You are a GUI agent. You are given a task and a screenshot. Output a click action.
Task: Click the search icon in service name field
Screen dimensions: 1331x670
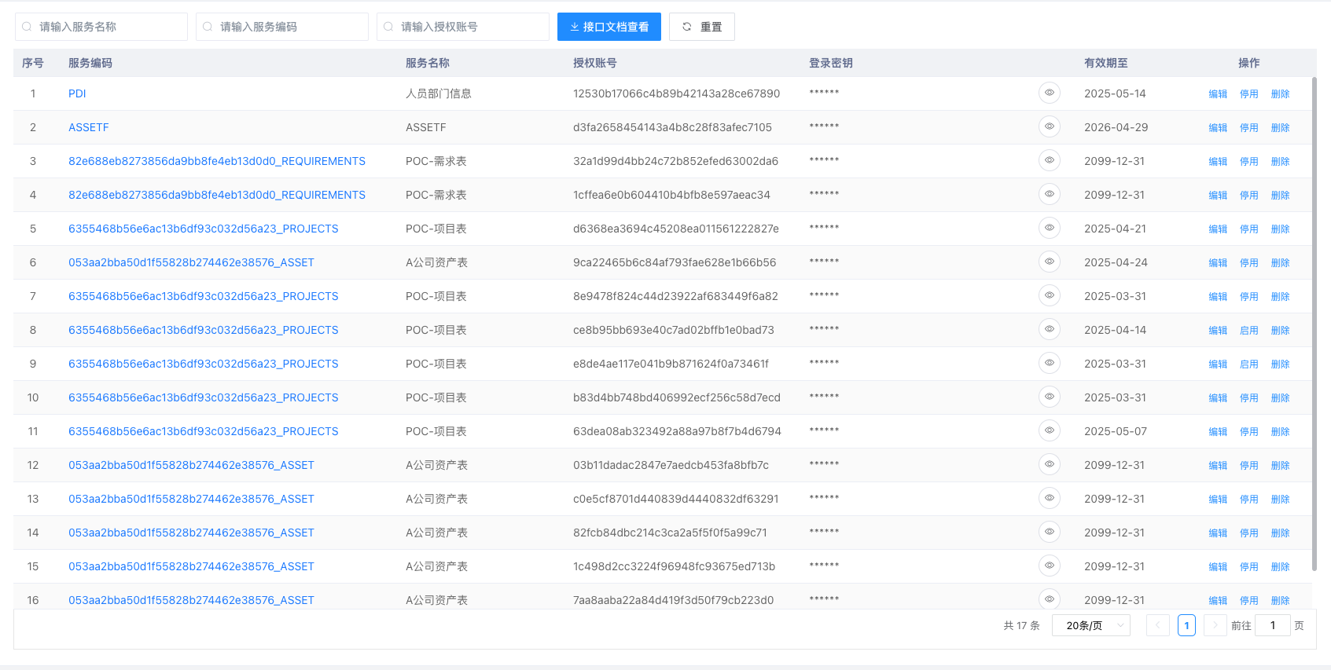click(x=27, y=27)
